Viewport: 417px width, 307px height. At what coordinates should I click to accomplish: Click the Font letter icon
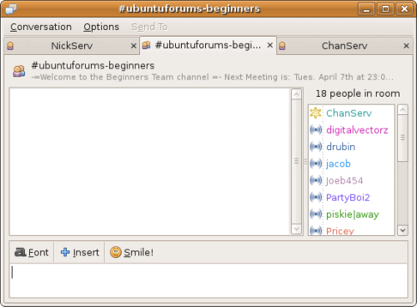pyautogui.click(x=20, y=252)
